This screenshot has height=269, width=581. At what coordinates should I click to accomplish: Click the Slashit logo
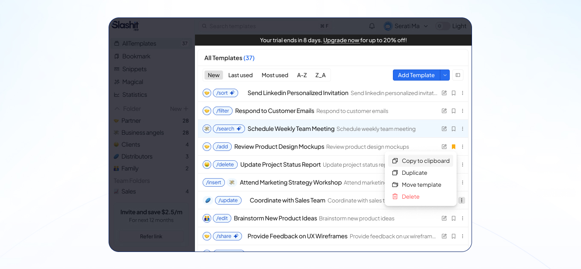[125, 26]
